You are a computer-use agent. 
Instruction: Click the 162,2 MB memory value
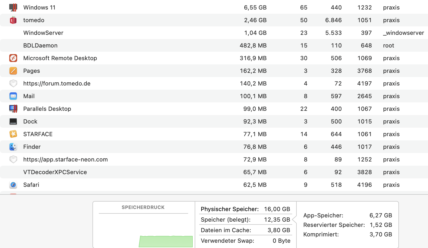click(x=253, y=71)
